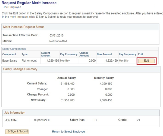Click the Type column header
Screen dimensions: 163x136
pos(24,55)
